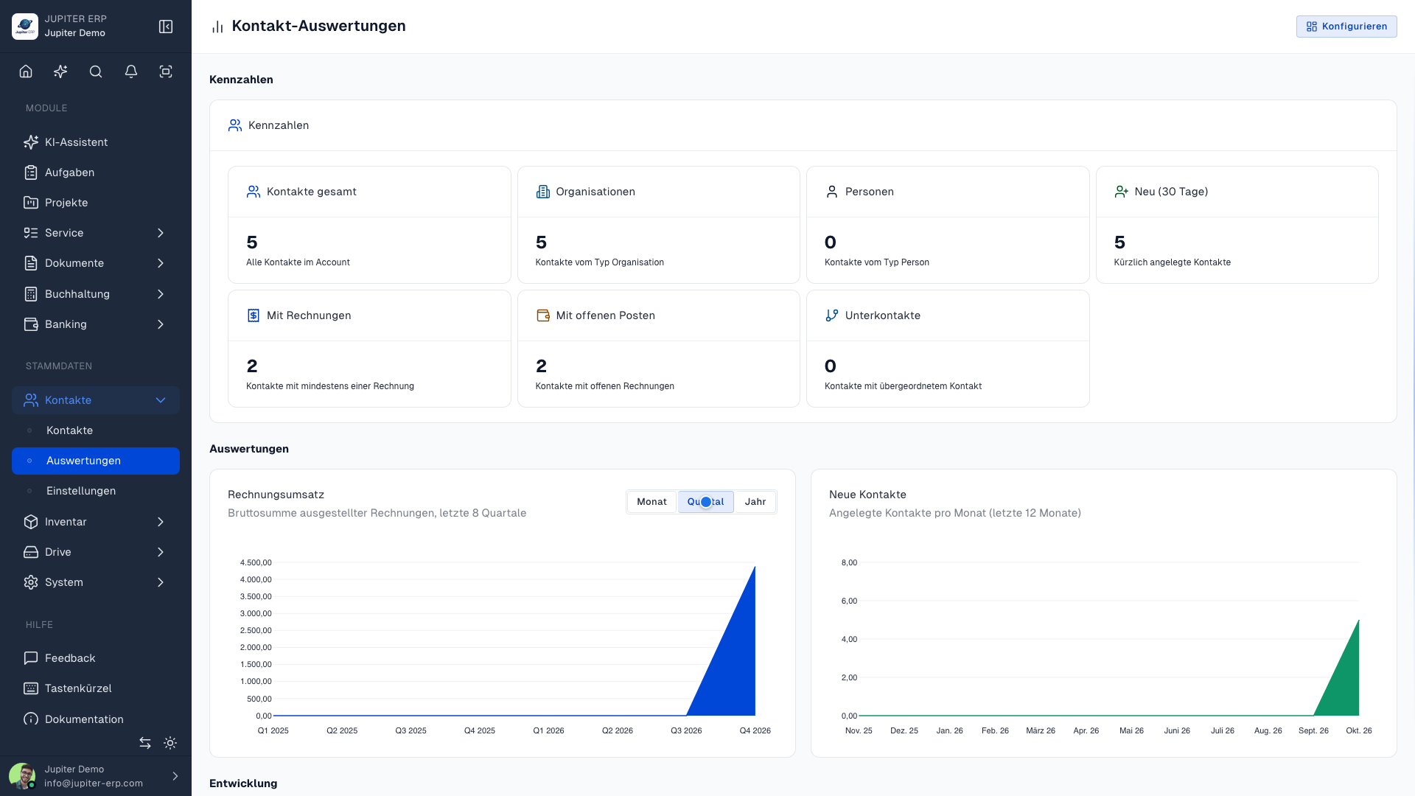Open KI-Assistent module
The height and width of the screenshot is (796, 1415).
(96, 142)
